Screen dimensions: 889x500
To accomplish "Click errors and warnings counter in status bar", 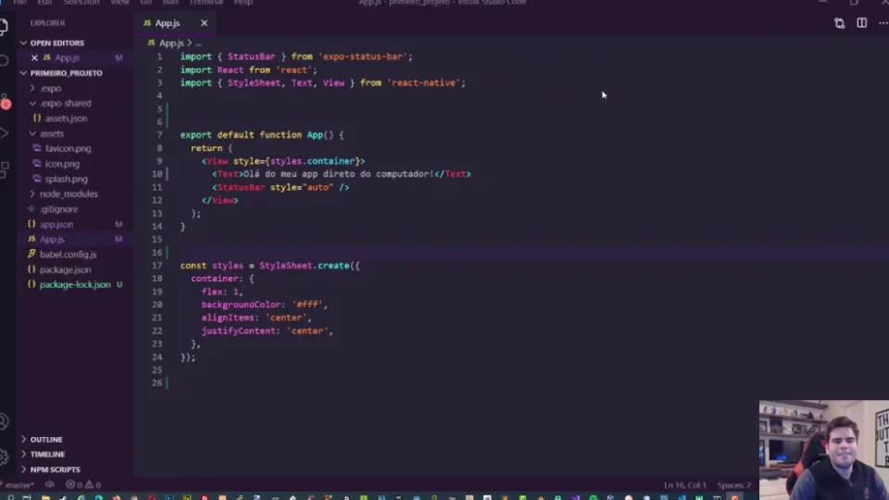I will tap(83, 485).
